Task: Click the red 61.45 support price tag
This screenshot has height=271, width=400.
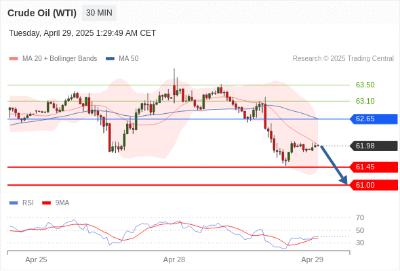Action: (x=374, y=167)
